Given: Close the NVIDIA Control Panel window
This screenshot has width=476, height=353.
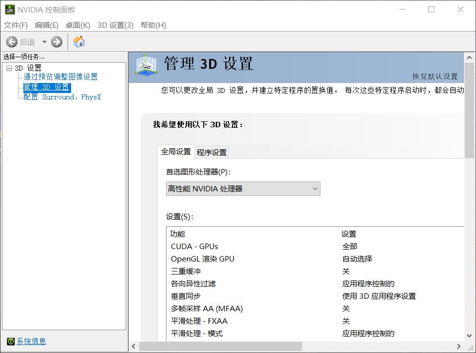Looking at the screenshot, I should (461, 10).
